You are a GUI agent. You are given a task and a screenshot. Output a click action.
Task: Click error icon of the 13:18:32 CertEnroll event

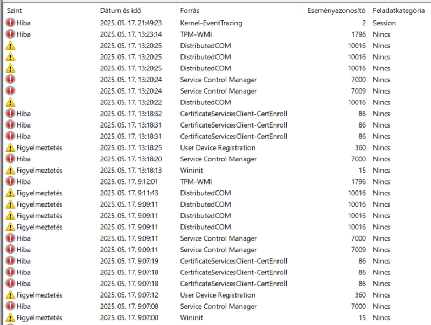pyautogui.click(x=10, y=114)
